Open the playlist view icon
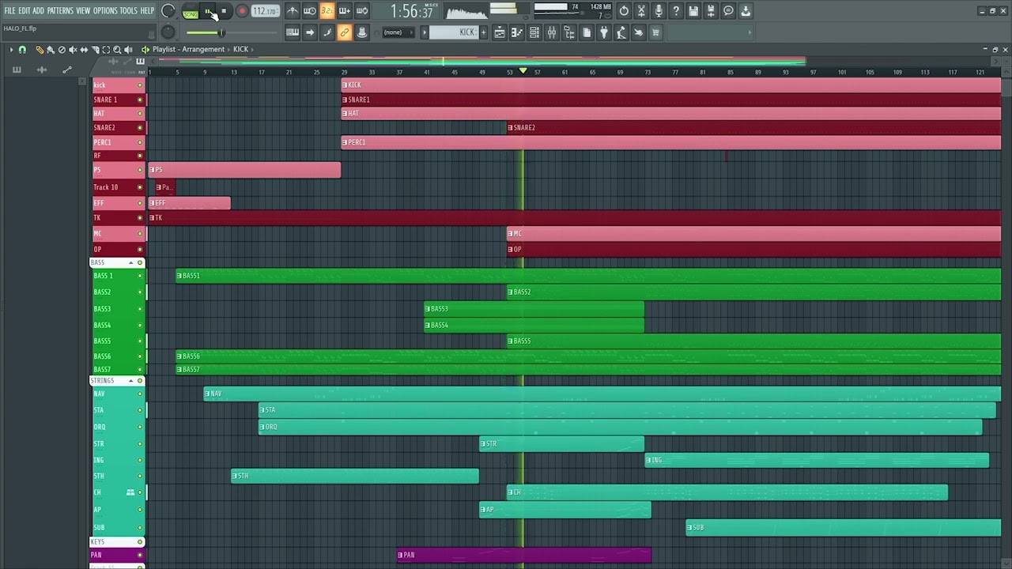 click(500, 32)
